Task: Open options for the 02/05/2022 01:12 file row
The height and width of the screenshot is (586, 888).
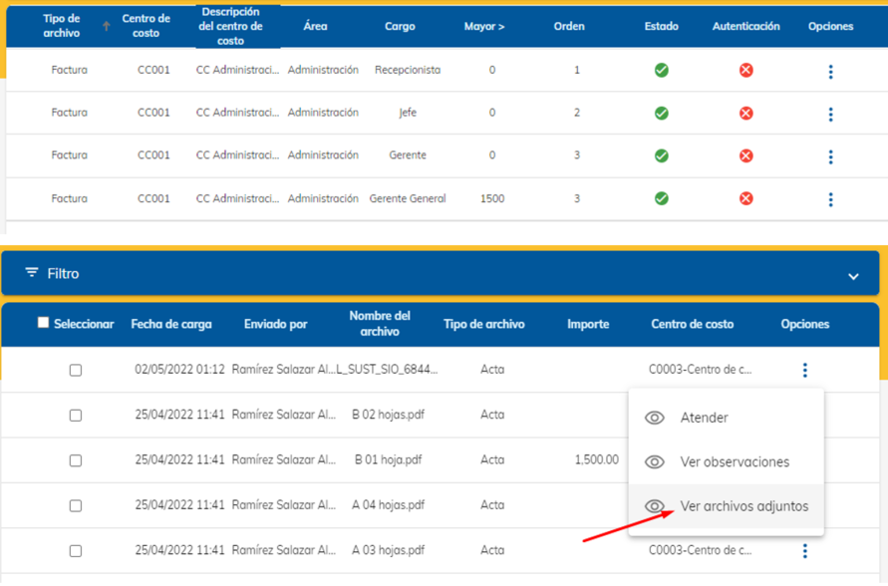Action: (x=804, y=371)
